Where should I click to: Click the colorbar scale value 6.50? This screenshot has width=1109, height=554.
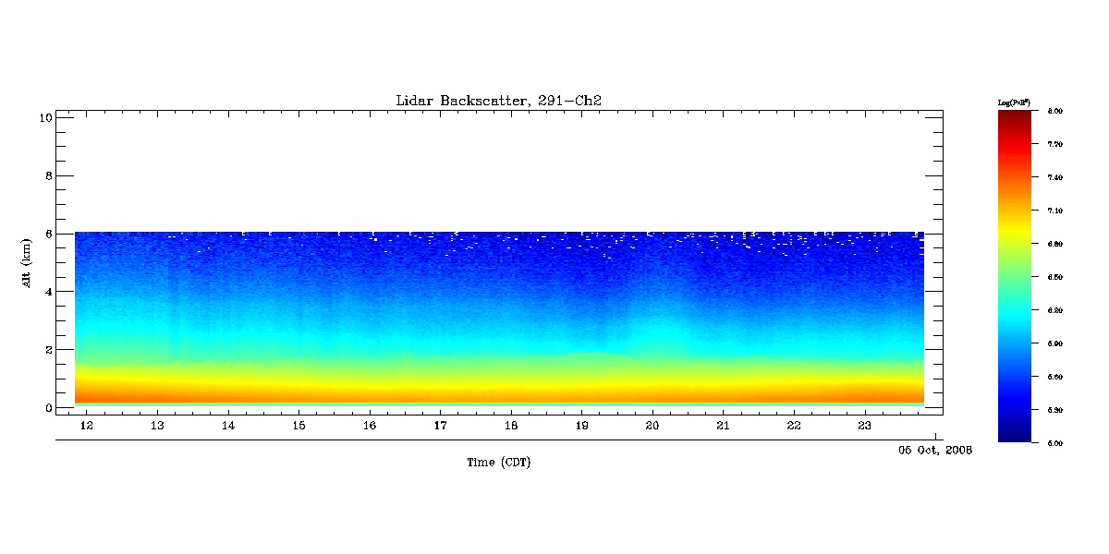1055,277
